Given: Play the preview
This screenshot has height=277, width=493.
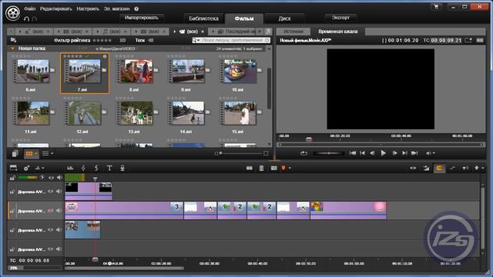Looking at the screenshot, I should (x=383, y=153).
